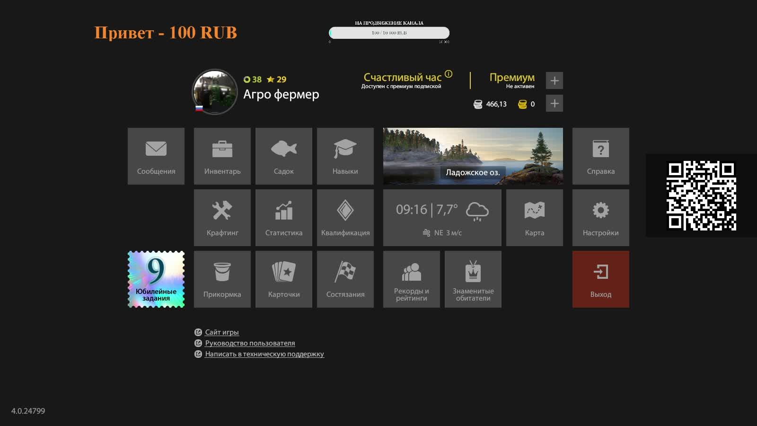This screenshot has height=426, width=757.
Task: Click the info icon beside Счастливый час
Action: pos(449,74)
